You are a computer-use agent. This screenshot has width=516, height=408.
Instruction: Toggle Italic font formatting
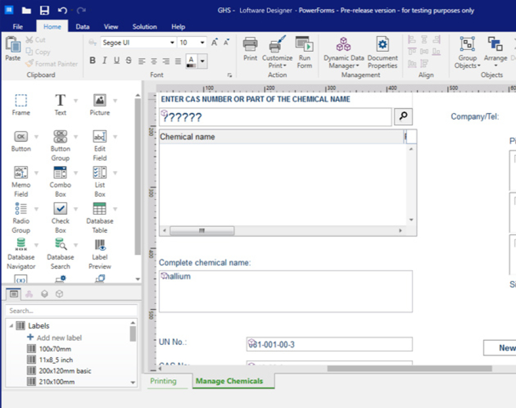coord(104,61)
